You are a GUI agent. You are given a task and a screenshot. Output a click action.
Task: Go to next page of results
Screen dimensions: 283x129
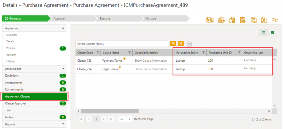coord(103,119)
